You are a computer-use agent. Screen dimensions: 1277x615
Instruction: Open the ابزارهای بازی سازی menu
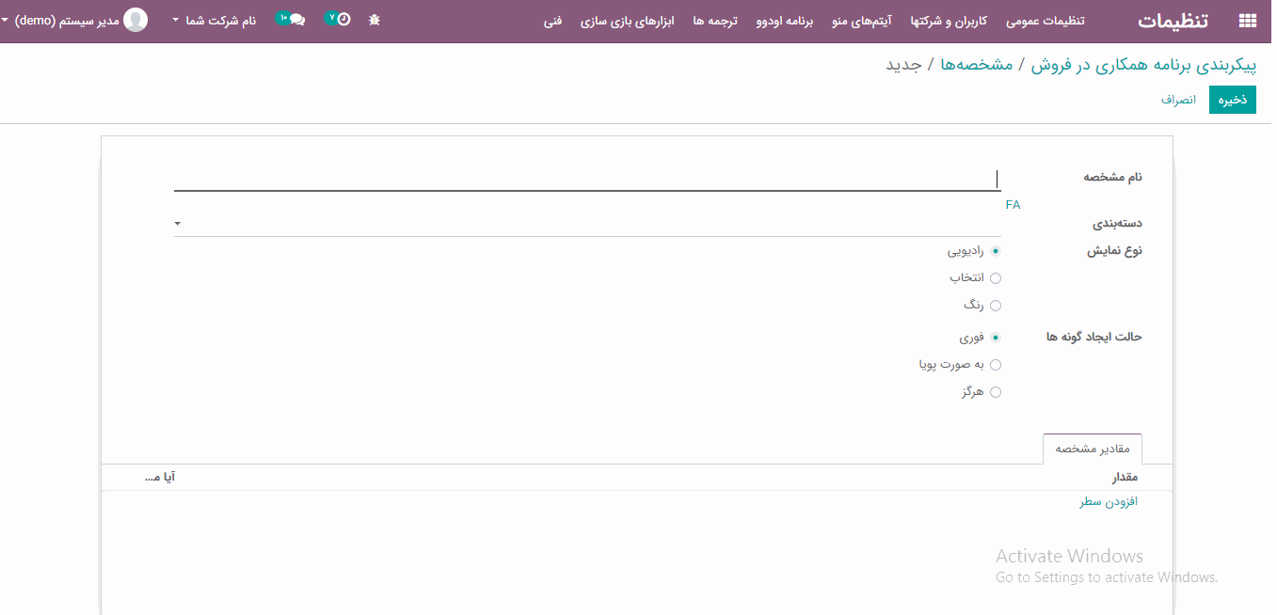click(627, 20)
